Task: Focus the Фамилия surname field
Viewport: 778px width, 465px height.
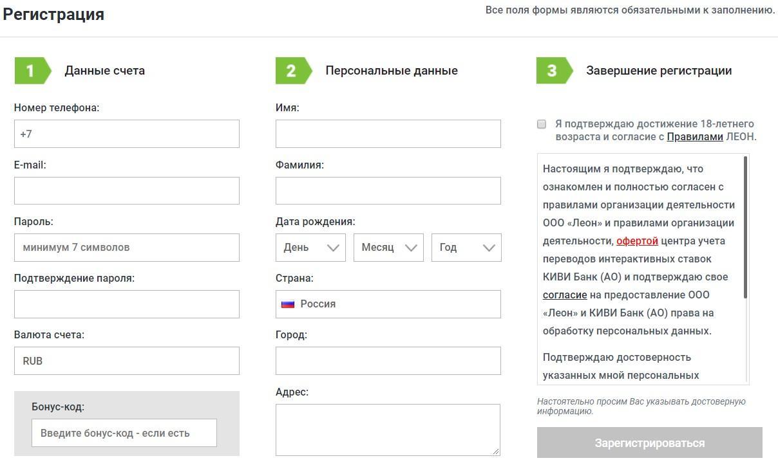Action: pyautogui.click(x=388, y=191)
